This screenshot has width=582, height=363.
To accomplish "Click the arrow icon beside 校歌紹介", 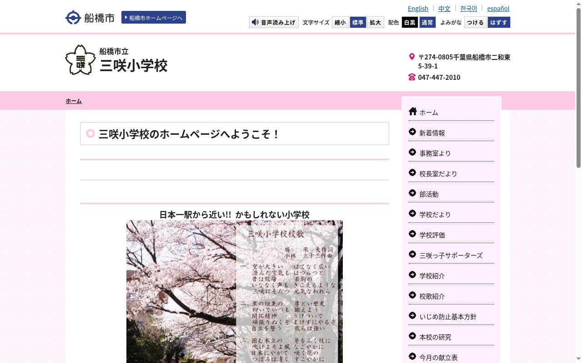I will [412, 295].
